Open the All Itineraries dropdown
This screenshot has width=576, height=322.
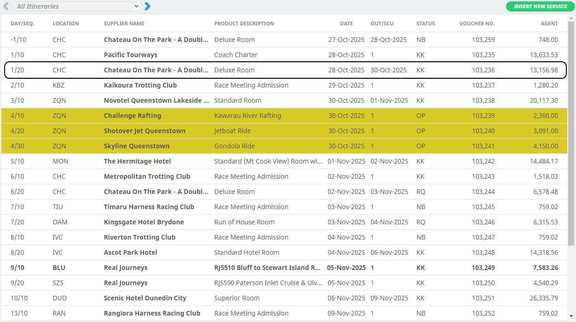76,6
